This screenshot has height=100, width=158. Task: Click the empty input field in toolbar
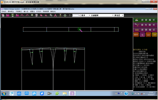[75, 15]
